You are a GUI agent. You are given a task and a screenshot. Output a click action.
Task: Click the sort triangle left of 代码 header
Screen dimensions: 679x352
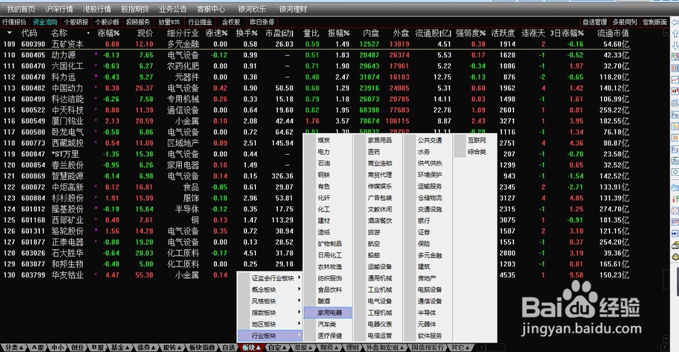(x=10, y=33)
